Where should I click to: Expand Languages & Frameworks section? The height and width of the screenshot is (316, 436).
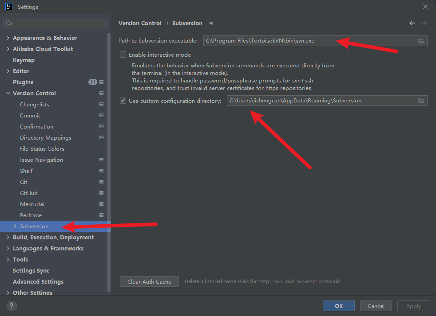pyautogui.click(x=8, y=249)
